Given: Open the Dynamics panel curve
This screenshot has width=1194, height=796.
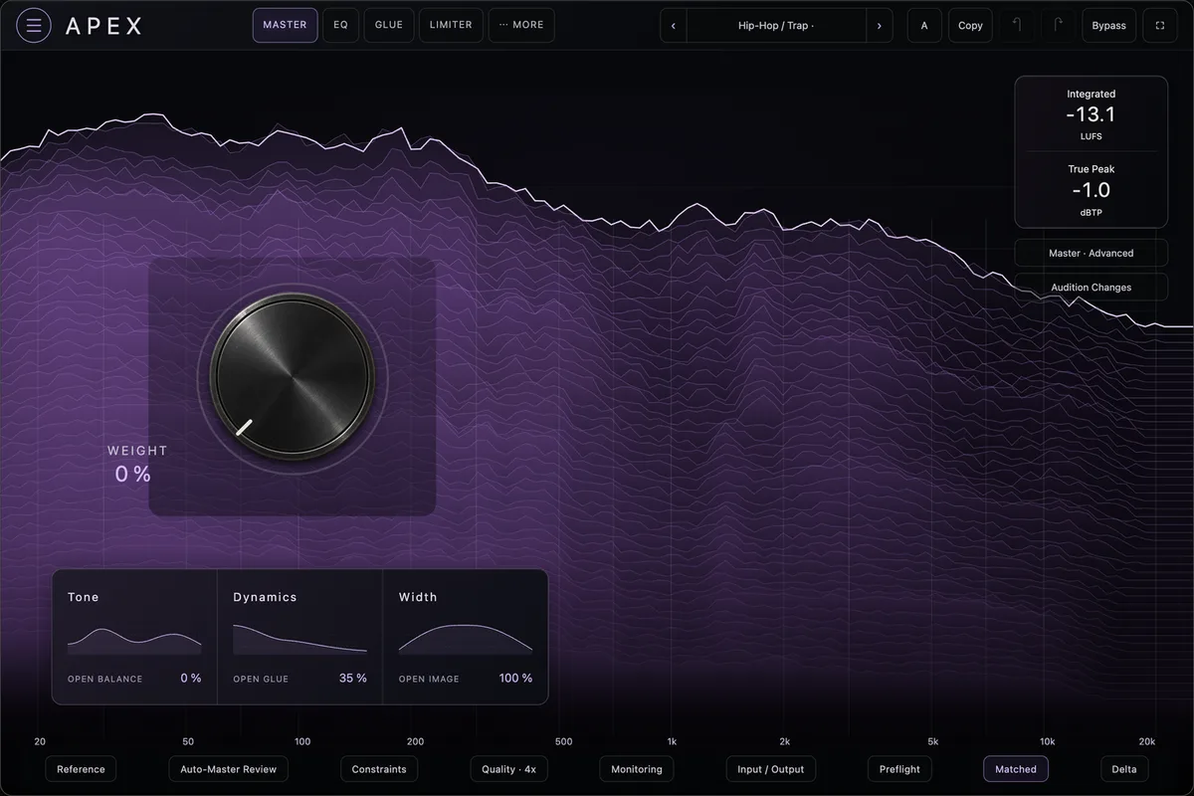Looking at the screenshot, I should (299, 640).
